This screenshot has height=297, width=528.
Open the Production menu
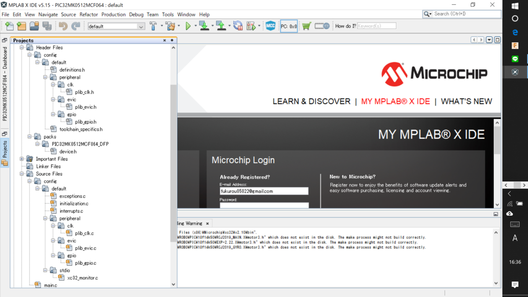pos(114,15)
